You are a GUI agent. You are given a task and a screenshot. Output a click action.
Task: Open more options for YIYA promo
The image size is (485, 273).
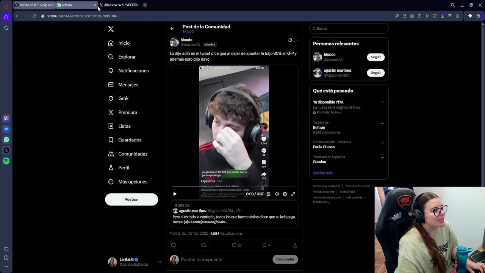coord(382,102)
